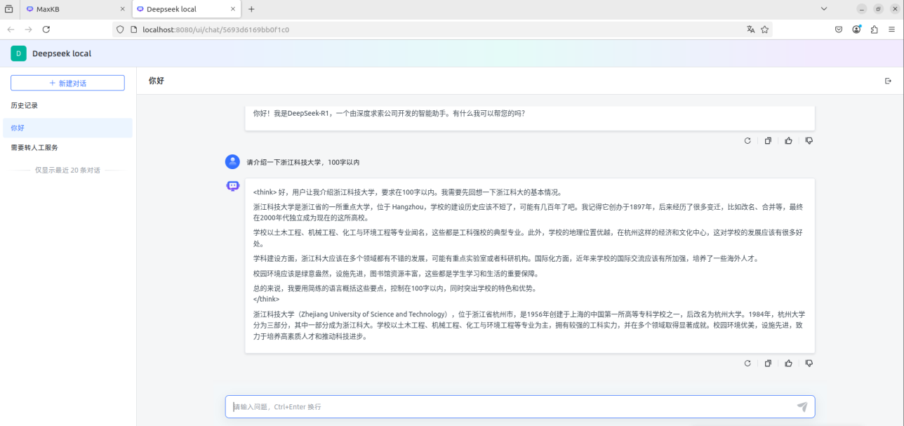Open the 你好 history conversation
The width and height of the screenshot is (904, 426).
[x=67, y=128]
